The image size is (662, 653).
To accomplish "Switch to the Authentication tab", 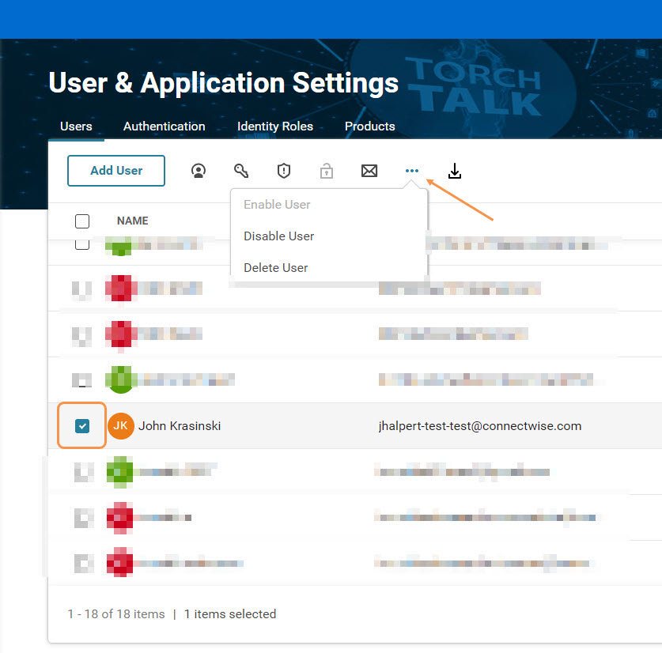I will tap(164, 126).
